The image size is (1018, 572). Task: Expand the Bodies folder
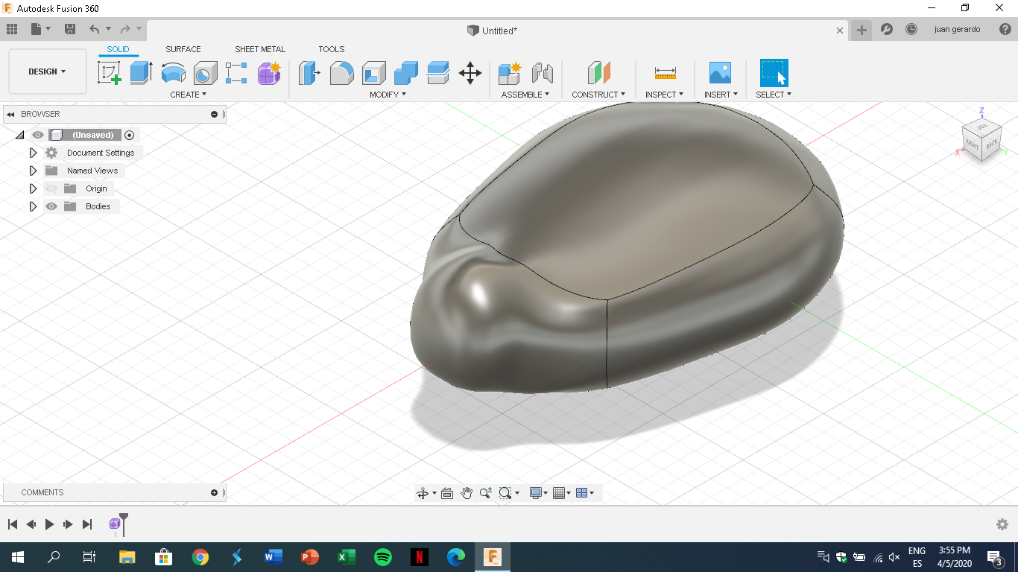click(x=33, y=206)
